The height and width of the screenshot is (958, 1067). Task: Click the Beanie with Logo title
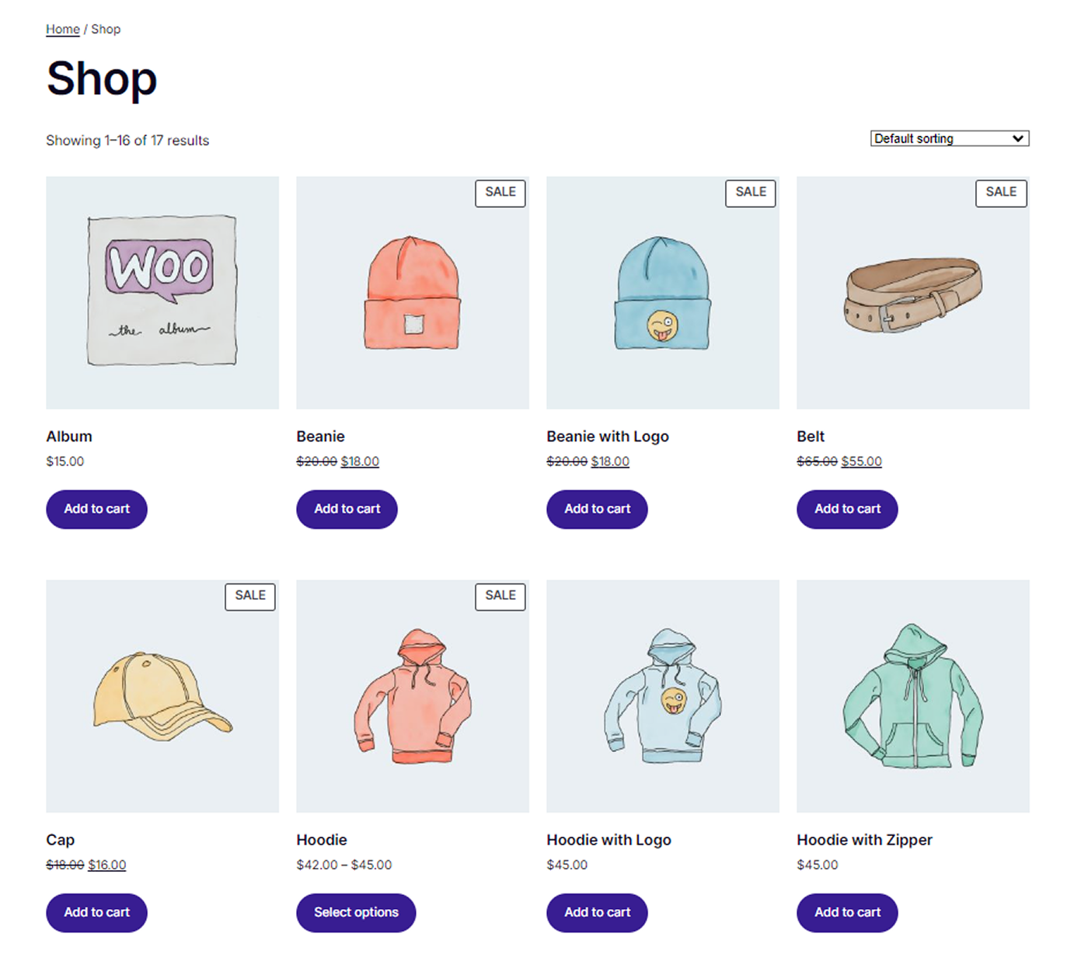[x=607, y=437]
